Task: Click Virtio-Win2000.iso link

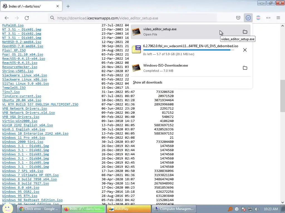Action: click(20, 121)
